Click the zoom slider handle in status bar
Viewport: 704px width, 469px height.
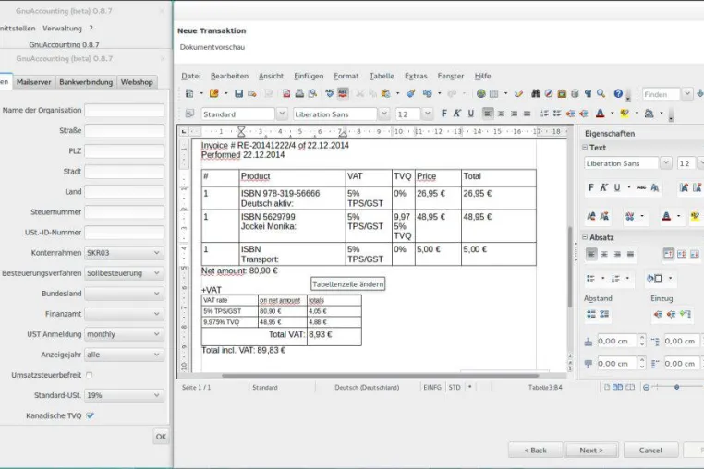676,387
